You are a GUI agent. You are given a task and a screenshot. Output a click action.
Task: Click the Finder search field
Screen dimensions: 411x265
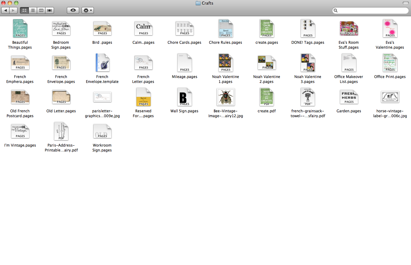pos(371,10)
